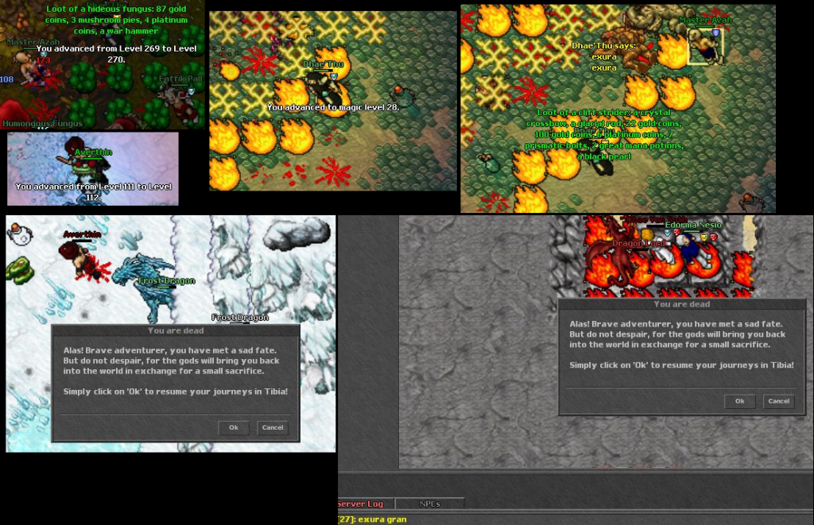Click the red '173' damage number
The height and width of the screenshot is (525, 814).
click(43, 60)
